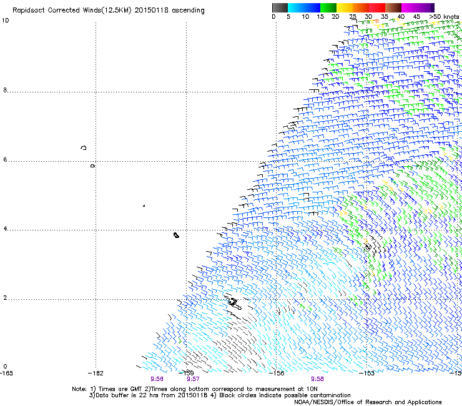
Task: Click the longitude axis label '-159'
Action: pyautogui.click(x=186, y=374)
